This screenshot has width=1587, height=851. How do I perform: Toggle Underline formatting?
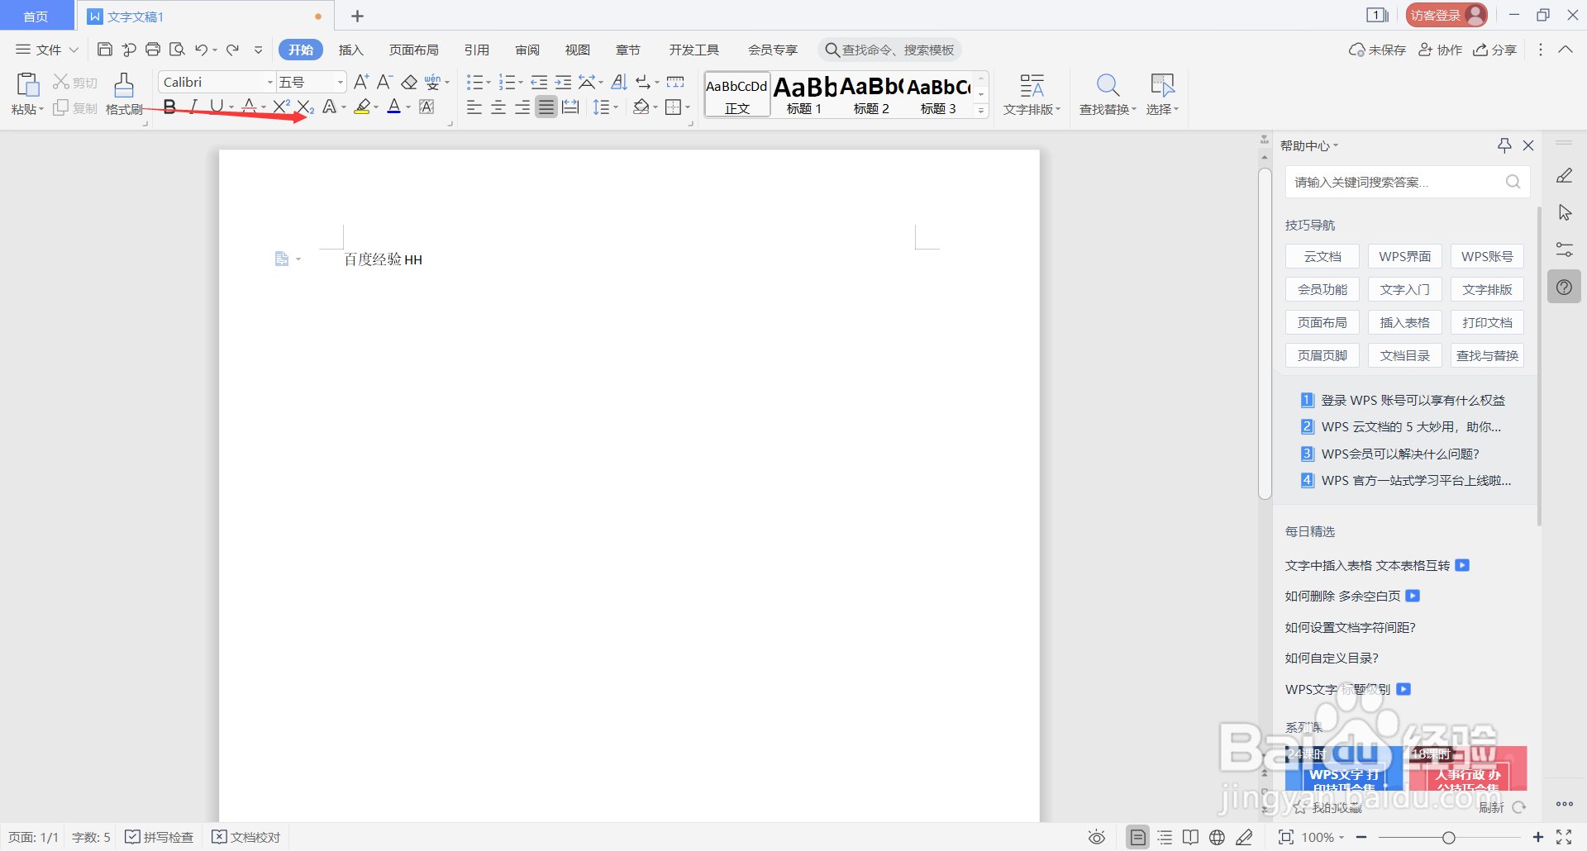[217, 107]
